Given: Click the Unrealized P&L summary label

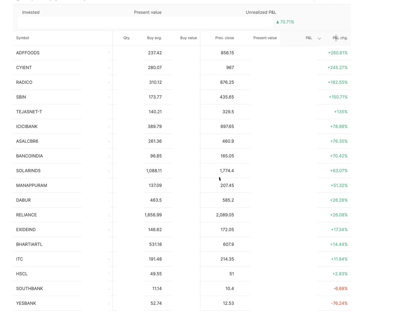Looking at the screenshot, I should (260, 12).
